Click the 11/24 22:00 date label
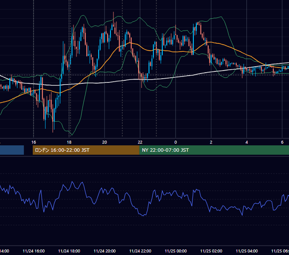Image resolution: width=289 pixels, height=255 pixels. (140, 251)
